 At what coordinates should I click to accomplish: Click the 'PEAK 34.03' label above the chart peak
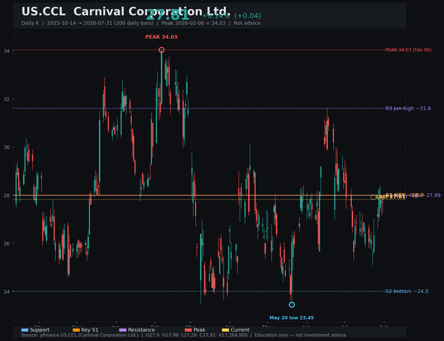tap(161, 37)
